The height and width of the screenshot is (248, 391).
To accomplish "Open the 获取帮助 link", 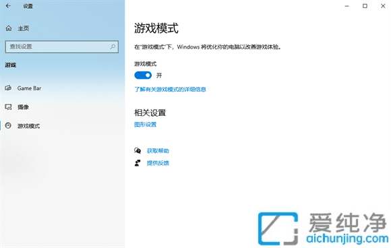I will coord(158,151).
